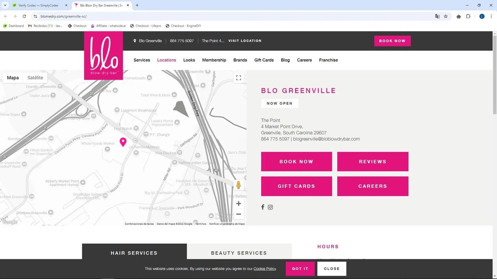Open a new browser tab
Screen dimensions: 497x279
point(137,5)
